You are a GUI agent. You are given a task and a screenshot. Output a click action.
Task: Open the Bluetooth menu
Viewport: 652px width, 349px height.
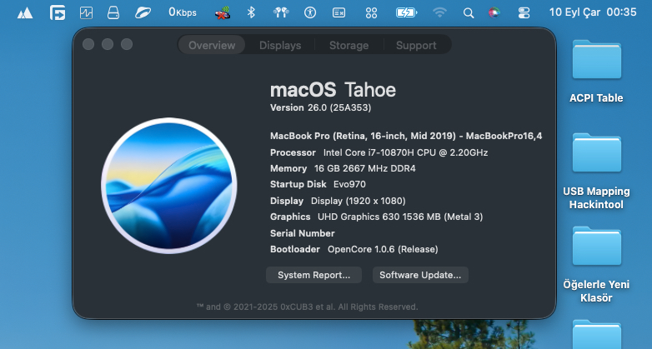[x=251, y=12]
